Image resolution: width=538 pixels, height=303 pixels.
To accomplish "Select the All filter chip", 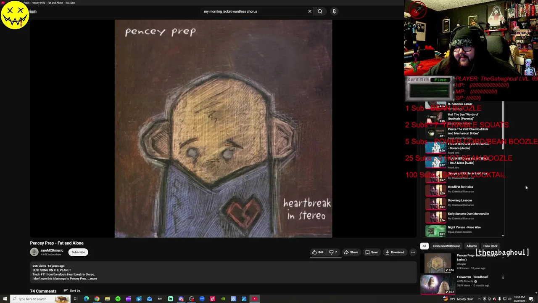I will 424,246.
